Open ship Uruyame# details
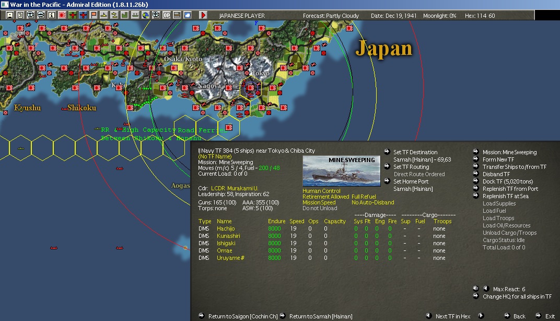 pos(230,258)
